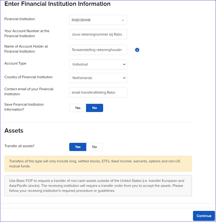The width and height of the screenshot is (216, 222).
Task: Choose No for Transfer all assets
Action: [x=94, y=147]
